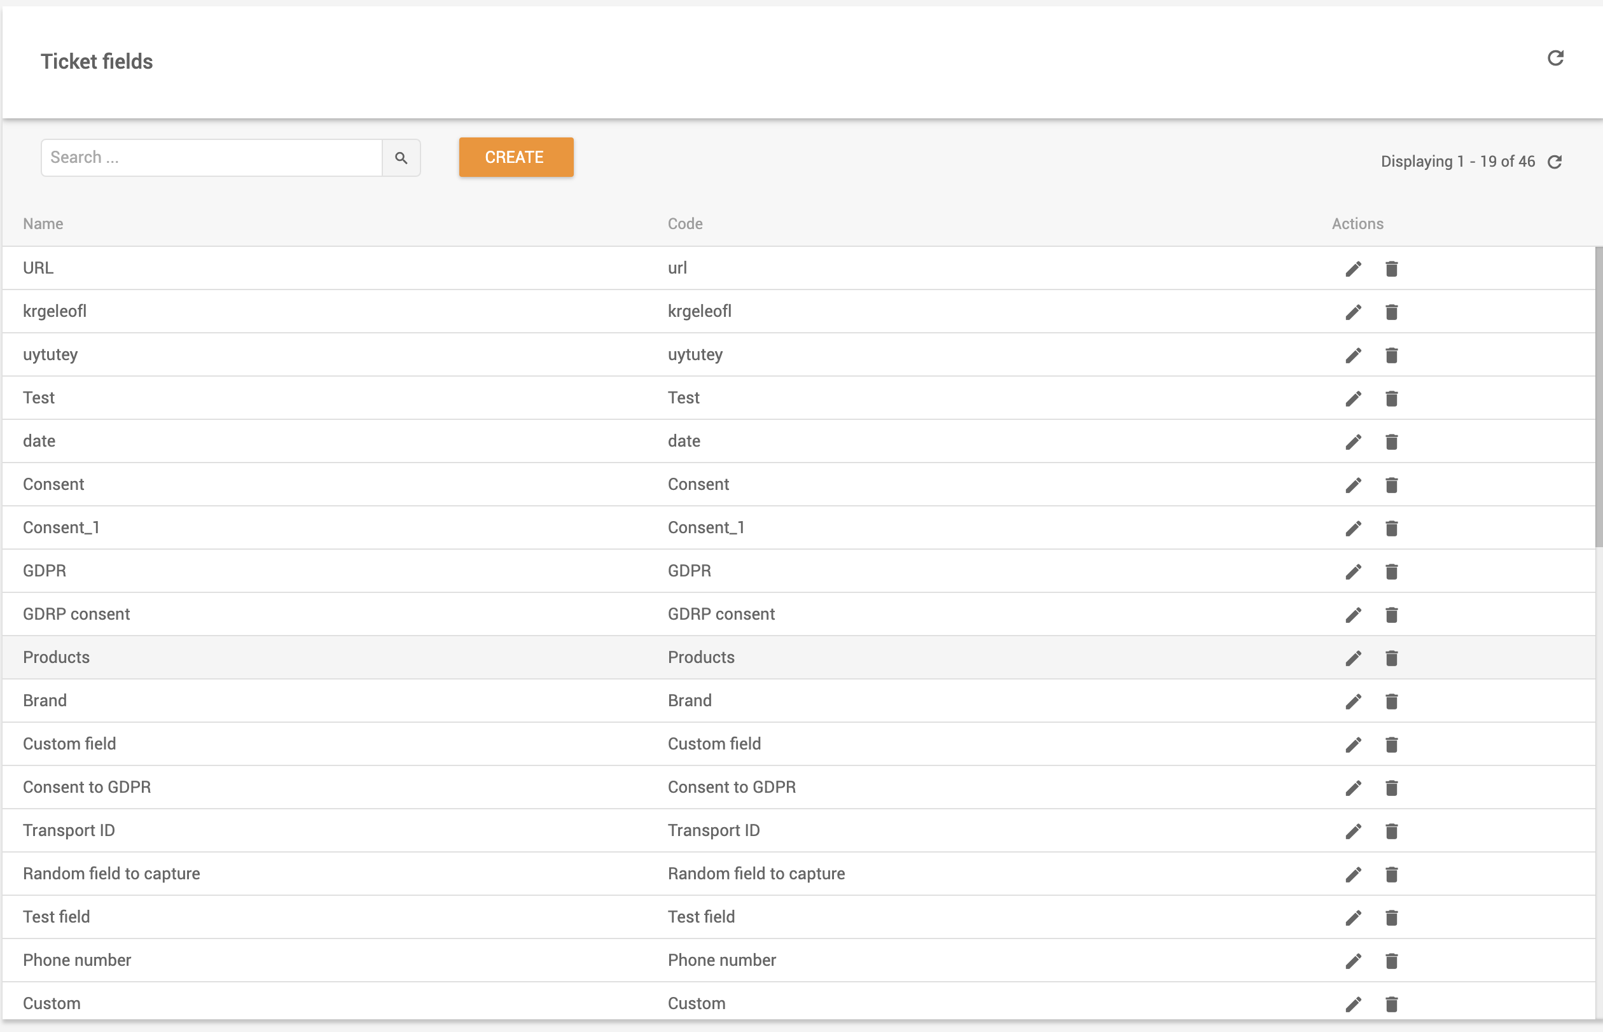Edit the Consent field
Image resolution: width=1603 pixels, height=1032 pixels.
pos(1353,485)
